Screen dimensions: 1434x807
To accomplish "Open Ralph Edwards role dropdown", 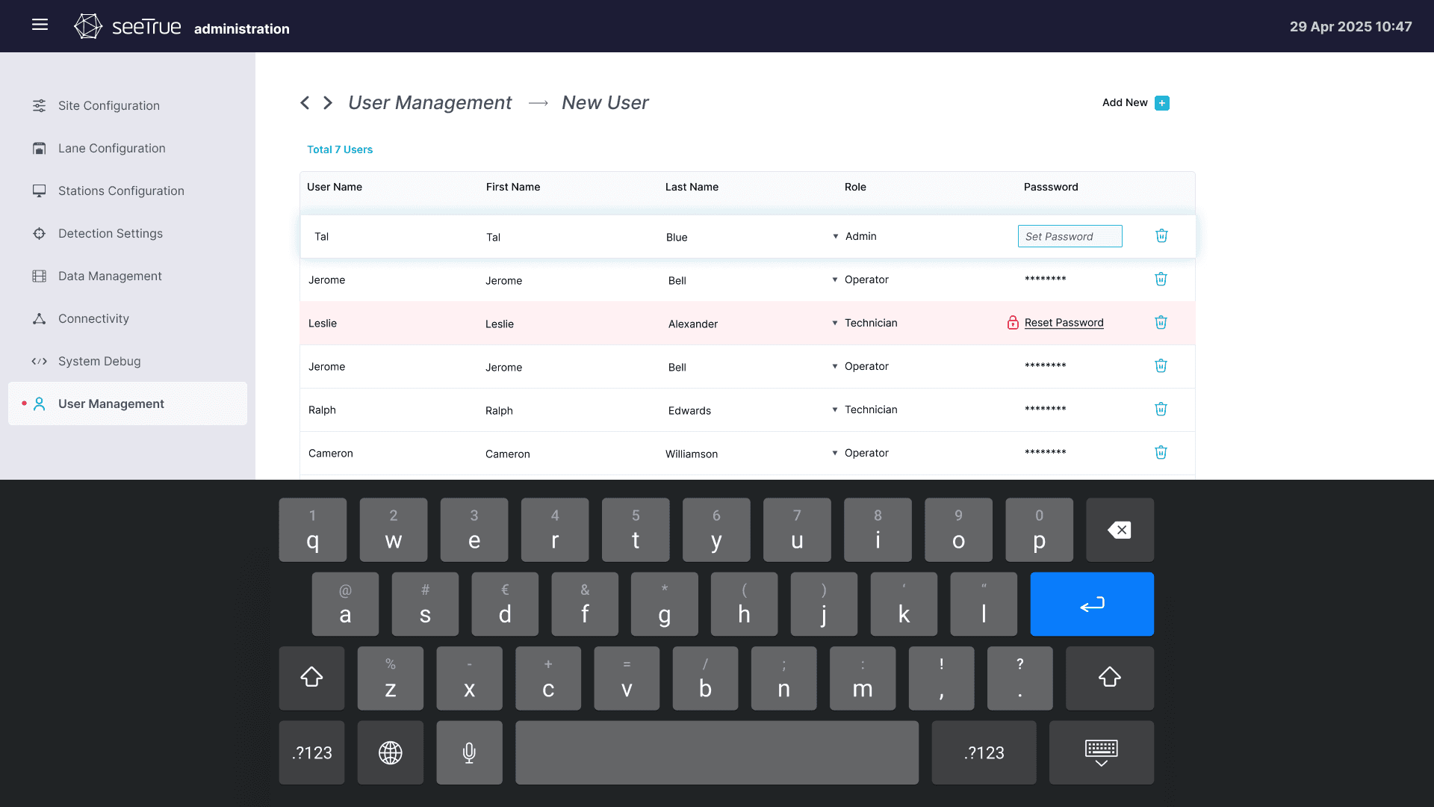I will 835,410.
